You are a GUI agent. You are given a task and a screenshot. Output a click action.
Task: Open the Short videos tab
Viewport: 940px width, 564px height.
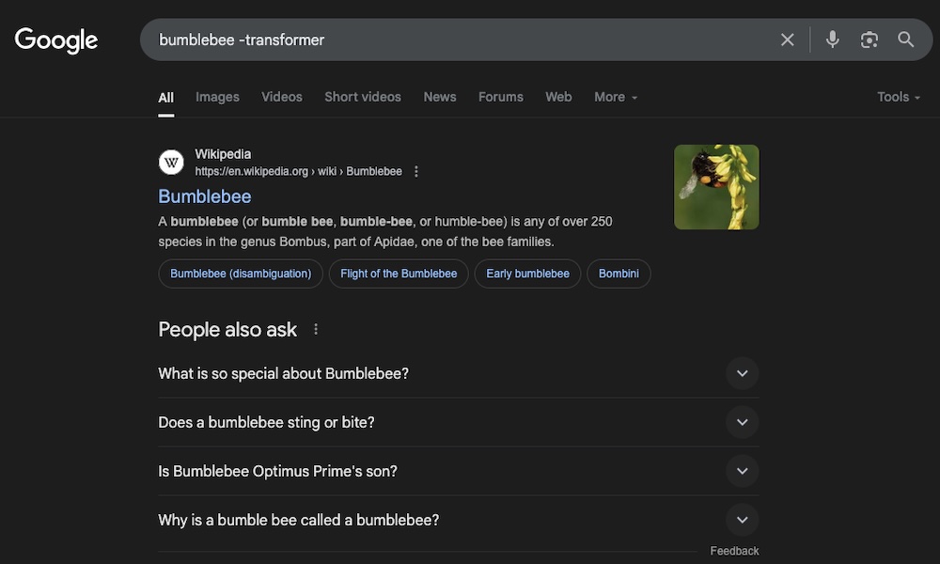pyautogui.click(x=363, y=97)
